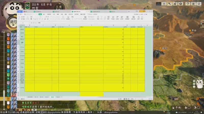Viewport: 204px width, 114px height.
Task: Select the 页面布局 Page Layout ribbon tab
Action: click(x=49, y=14)
